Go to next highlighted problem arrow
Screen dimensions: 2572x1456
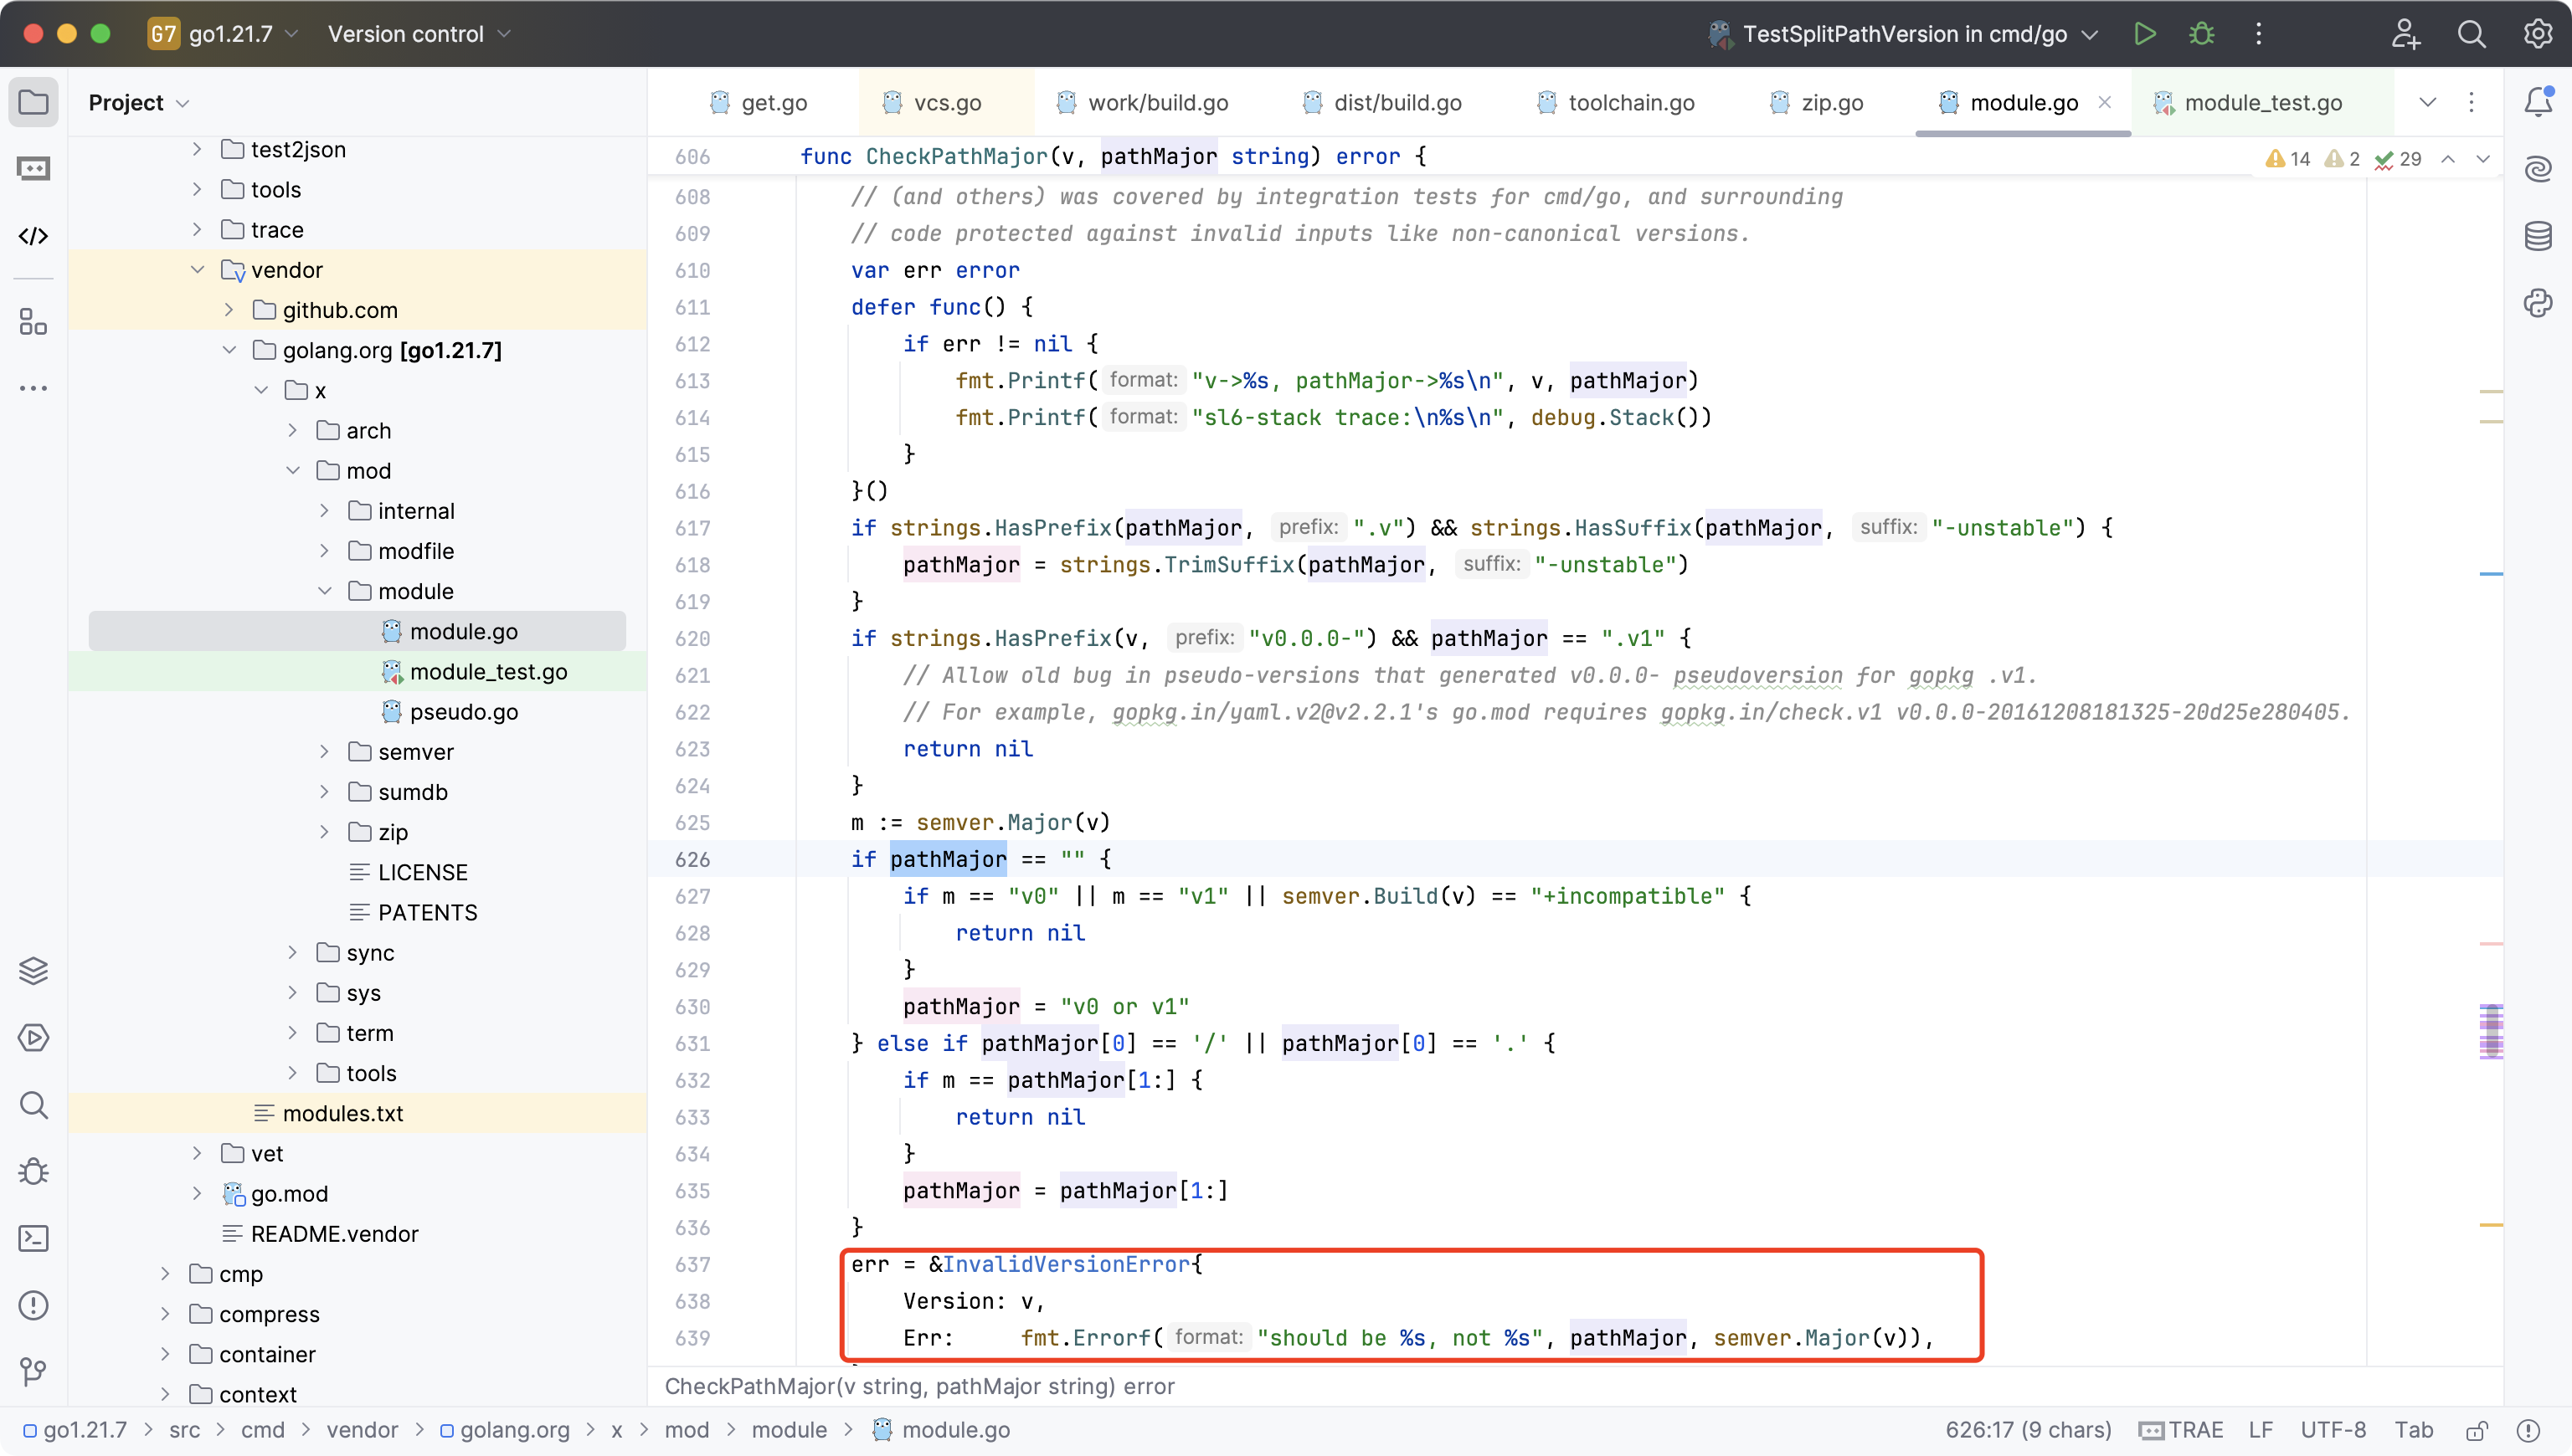tap(2483, 159)
